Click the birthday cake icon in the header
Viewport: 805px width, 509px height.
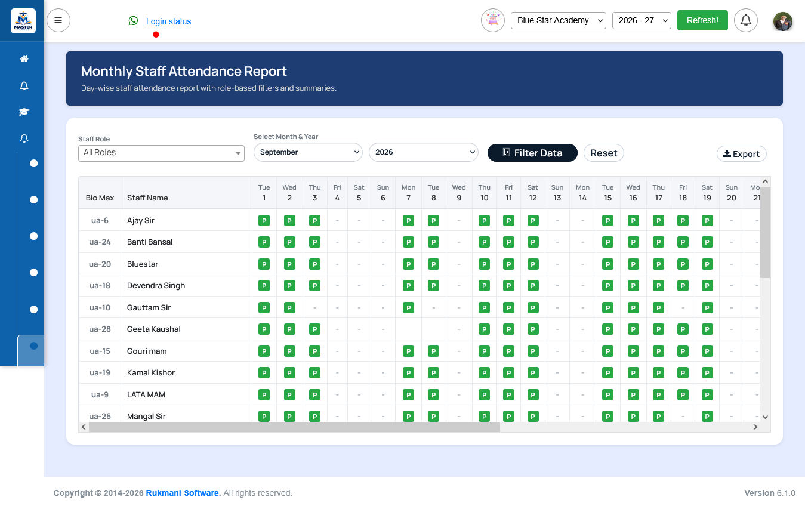(493, 20)
